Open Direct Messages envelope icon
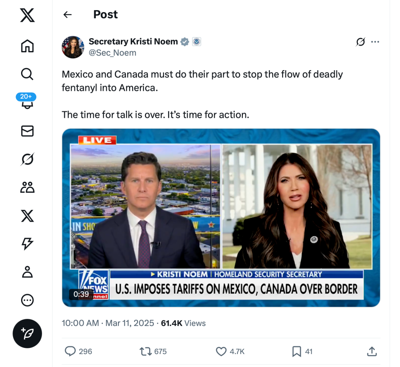 pyautogui.click(x=27, y=131)
